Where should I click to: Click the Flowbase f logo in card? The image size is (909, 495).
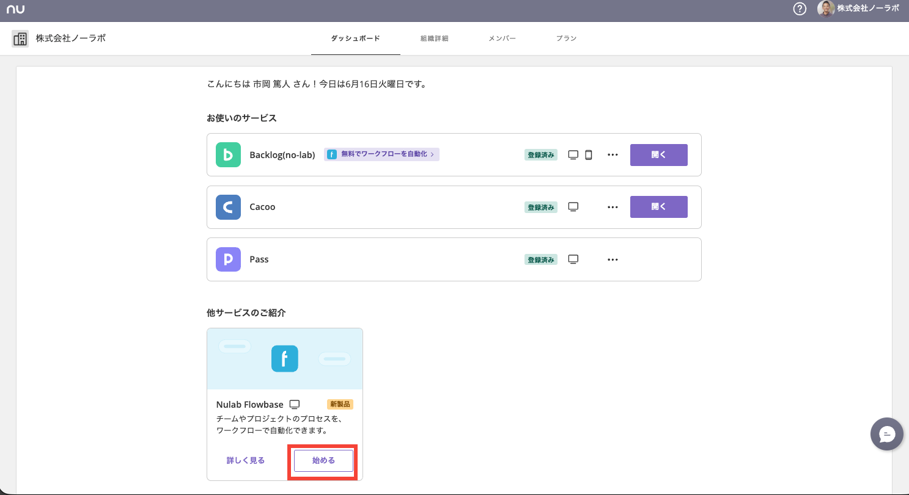285,359
